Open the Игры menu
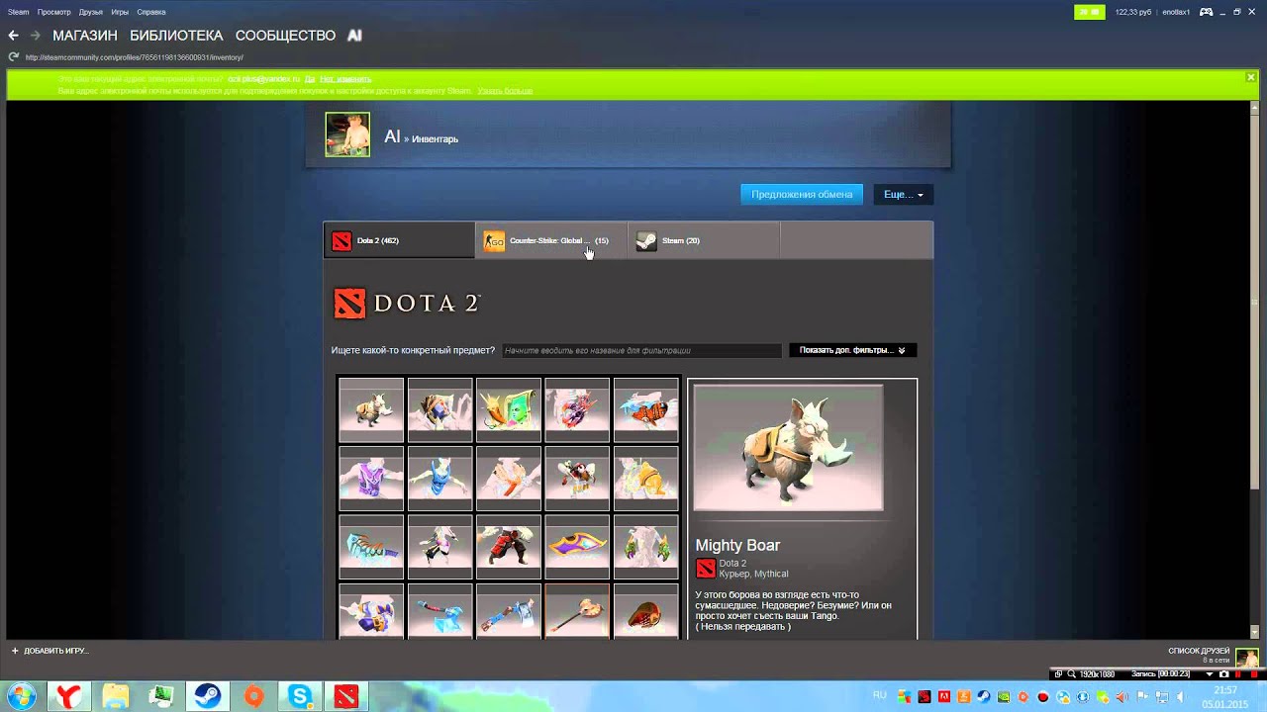 coord(120,12)
